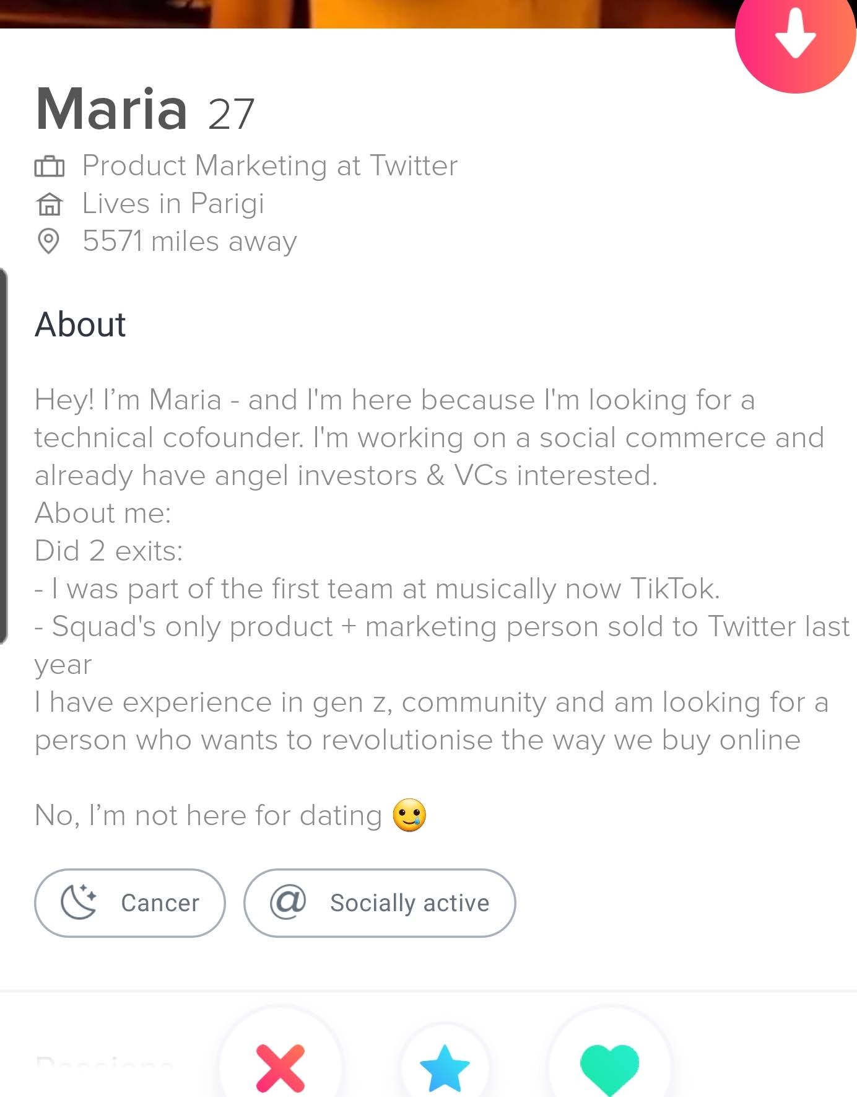
Task: Tap the crying-smile emoji in the bio
Action: 409,815
